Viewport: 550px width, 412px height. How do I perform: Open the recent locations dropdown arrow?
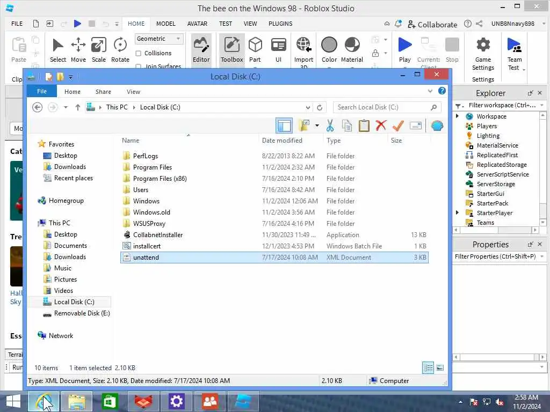[66, 107]
